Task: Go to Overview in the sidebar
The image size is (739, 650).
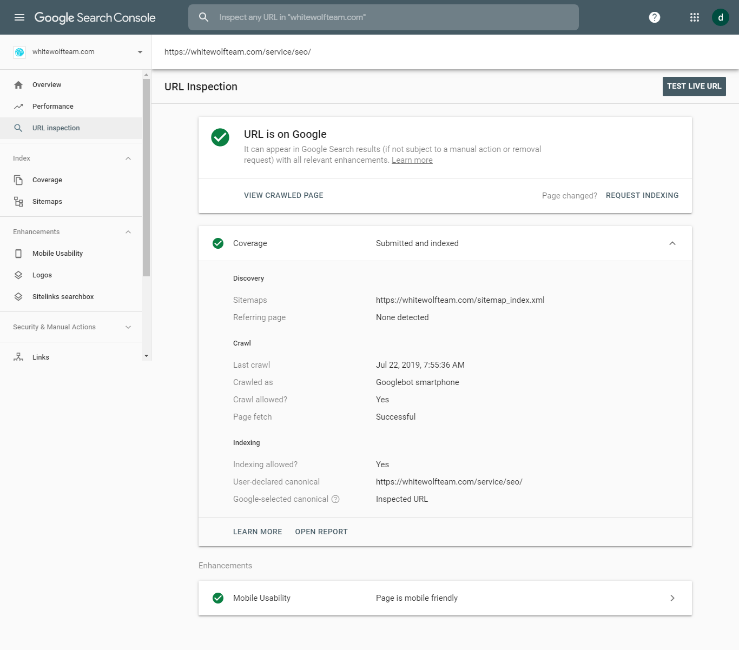Action: click(71, 85)
